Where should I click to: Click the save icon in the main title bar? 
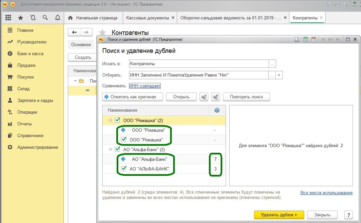330,4
